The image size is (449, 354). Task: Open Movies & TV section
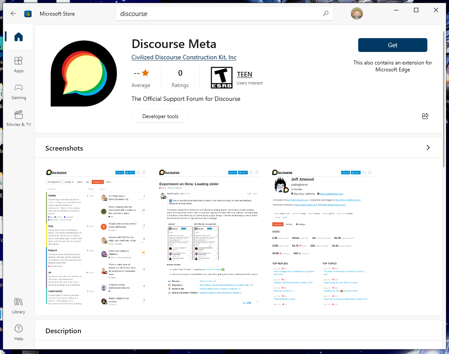[19, 118]
